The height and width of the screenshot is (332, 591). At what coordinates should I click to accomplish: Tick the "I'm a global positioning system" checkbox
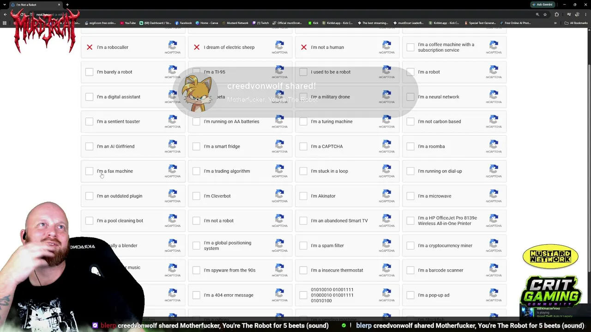[197, 246]
